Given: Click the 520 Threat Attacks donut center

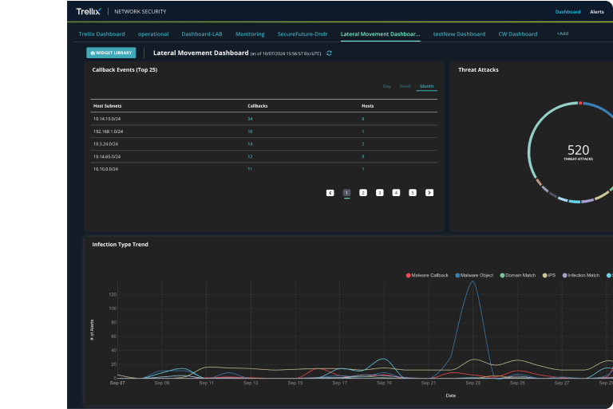Looking at the screenshot, I should 578,152.
